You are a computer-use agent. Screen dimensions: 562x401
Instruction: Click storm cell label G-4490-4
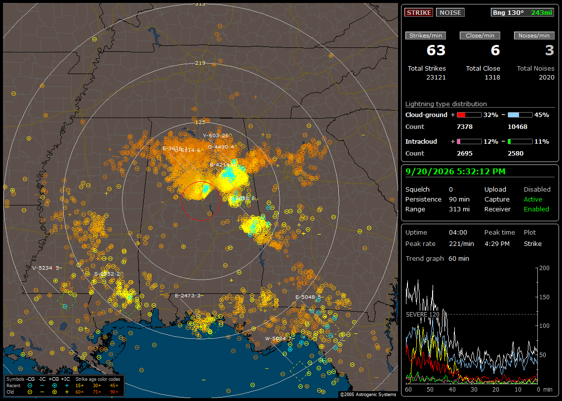(221, 147)
